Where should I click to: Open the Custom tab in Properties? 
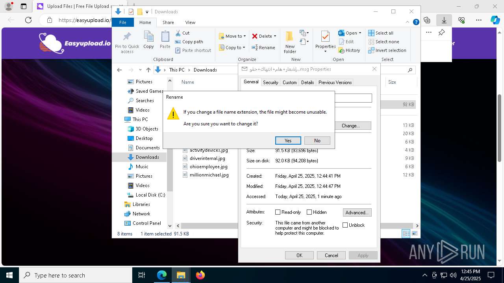click(289, 83)
